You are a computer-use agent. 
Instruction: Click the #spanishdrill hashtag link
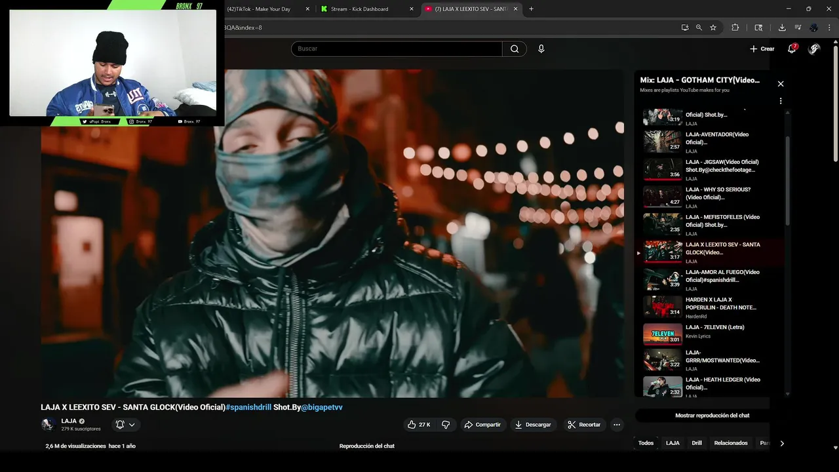click(x=248, y=407)
